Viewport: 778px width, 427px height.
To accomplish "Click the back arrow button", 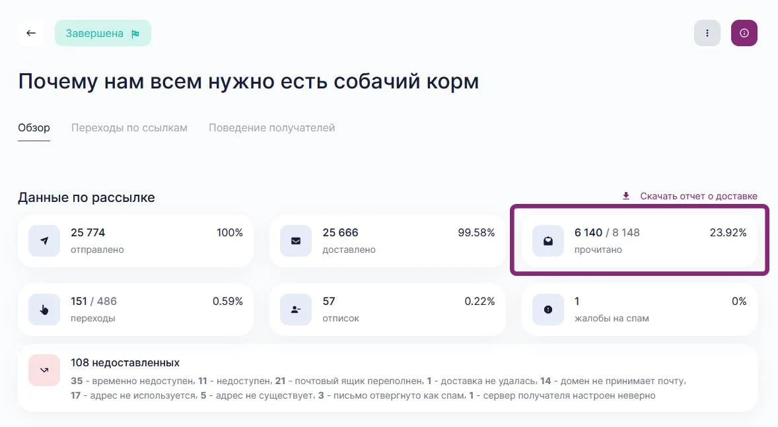I will click(31, 33).
